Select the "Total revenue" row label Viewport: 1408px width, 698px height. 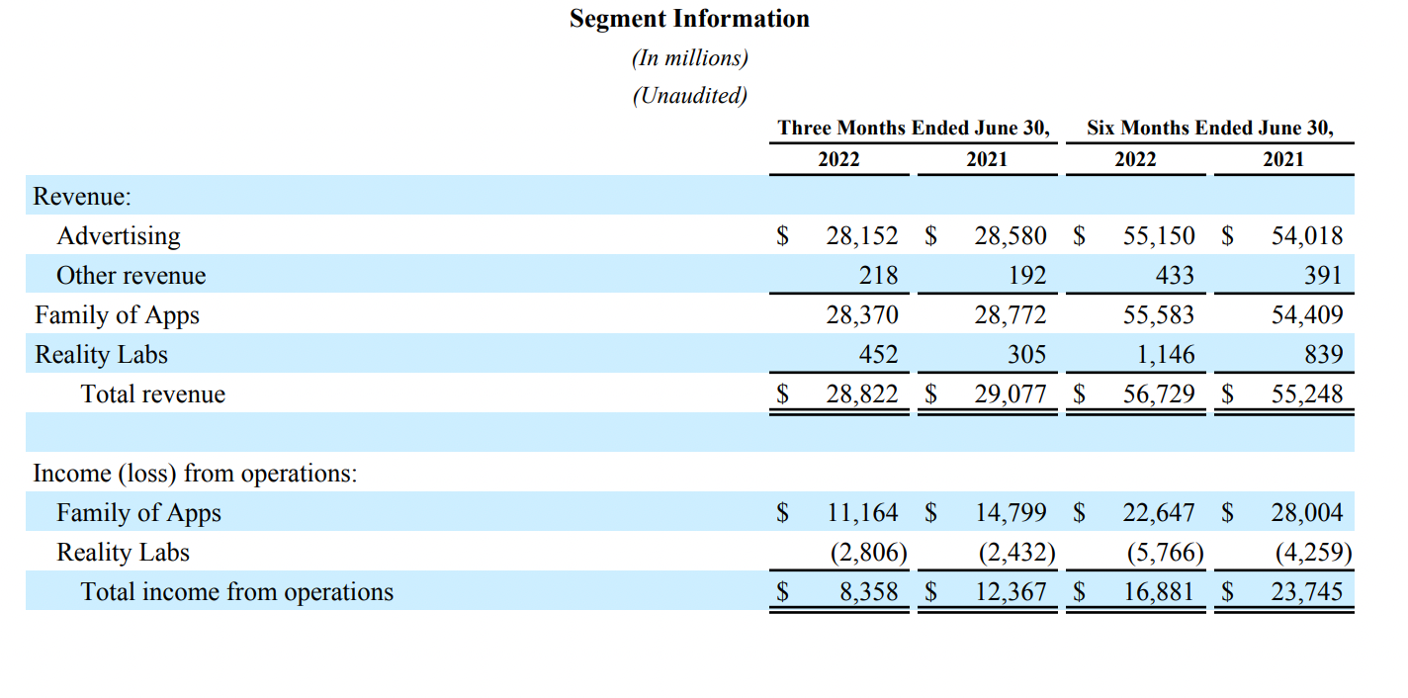point(153,394)
